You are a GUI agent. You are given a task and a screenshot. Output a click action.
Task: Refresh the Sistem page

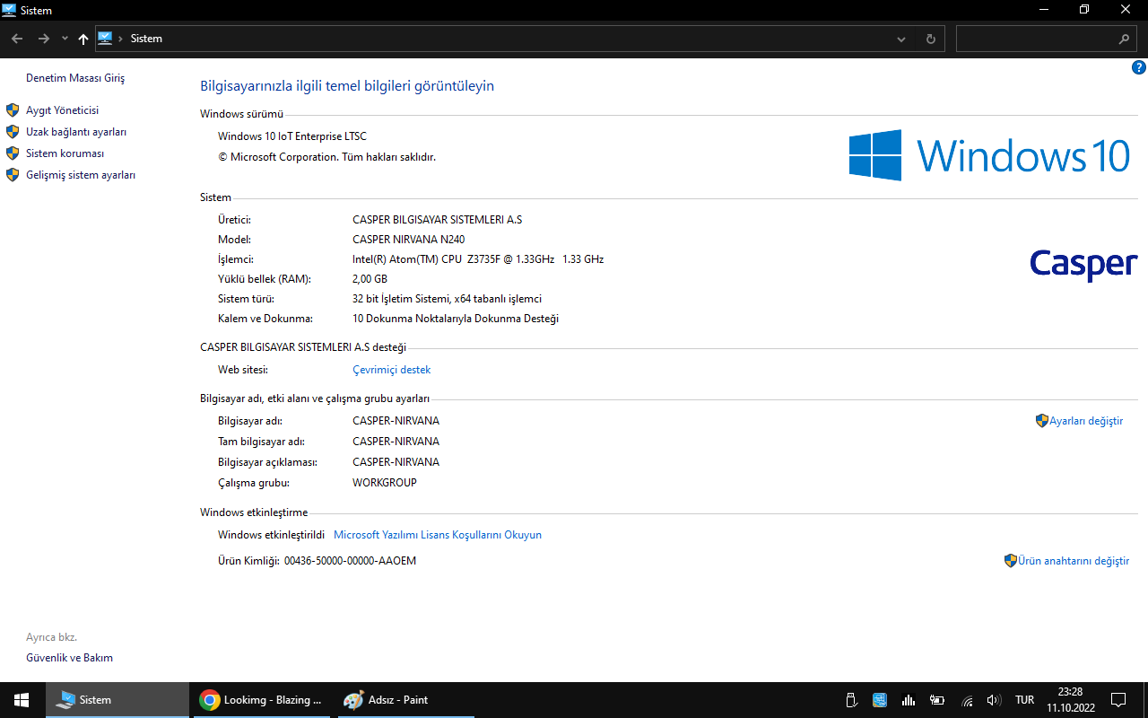pyautogui.click(x=930, y=39)
